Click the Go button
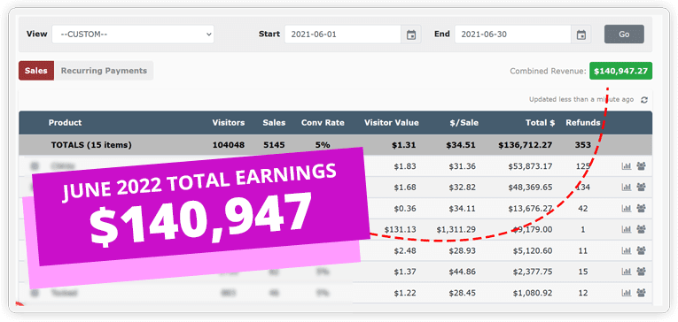Image resolution: width=678 pixels, height=322 pixels. pos(624,34)
